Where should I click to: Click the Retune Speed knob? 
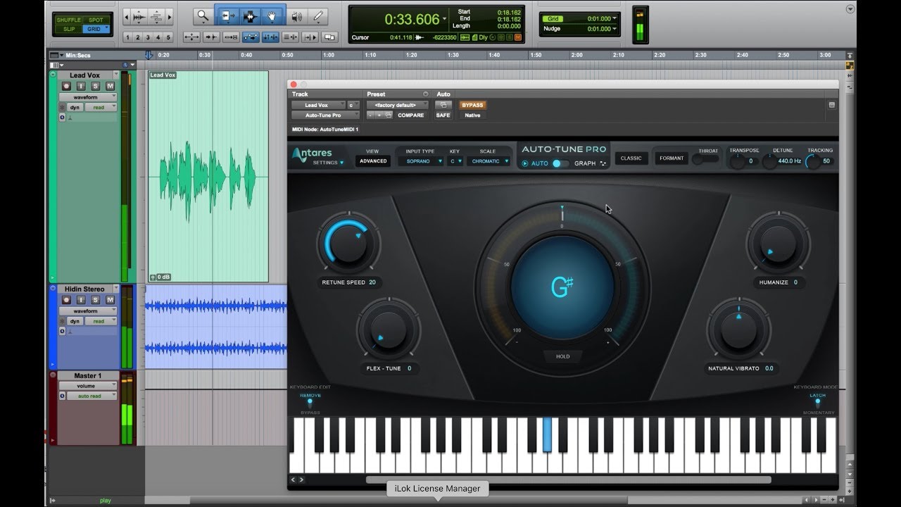pos(348,244)
